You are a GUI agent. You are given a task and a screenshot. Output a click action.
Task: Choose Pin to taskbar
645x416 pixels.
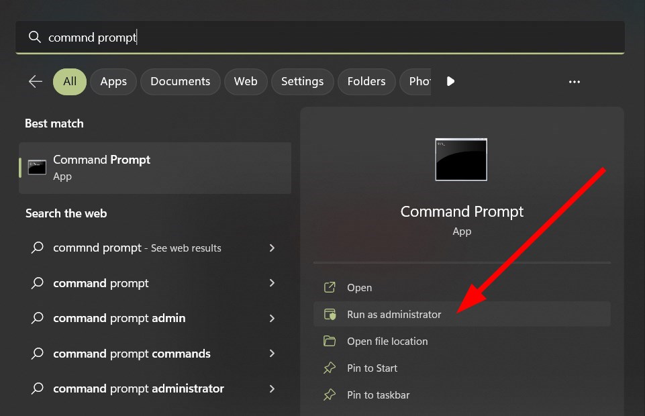click(462, 395)
